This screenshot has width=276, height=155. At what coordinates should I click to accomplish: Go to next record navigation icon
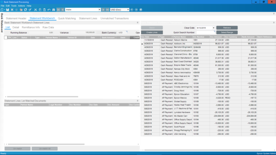click(x=103, y=9)
